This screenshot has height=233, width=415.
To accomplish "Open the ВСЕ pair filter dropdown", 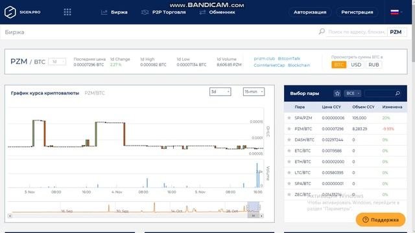I will 353,93.
